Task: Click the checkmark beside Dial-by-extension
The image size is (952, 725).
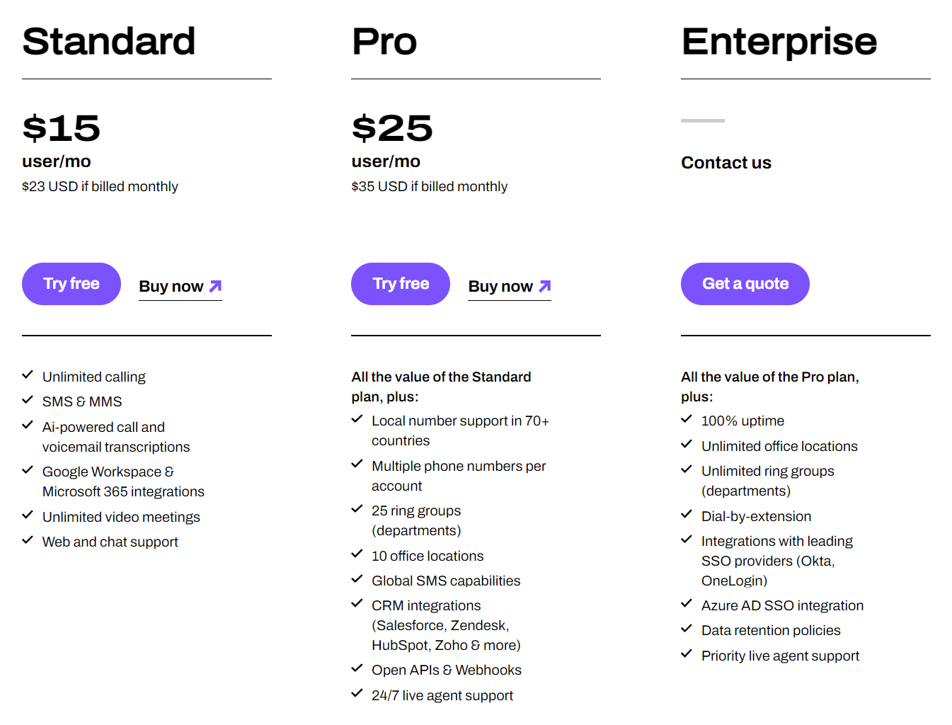Action: 687,515
